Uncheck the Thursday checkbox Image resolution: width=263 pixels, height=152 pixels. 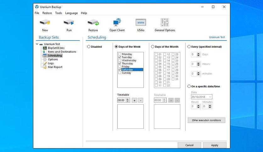pyautogui.click(x=120, y=63)
